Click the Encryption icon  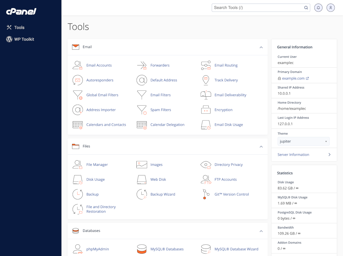[206, 110]
